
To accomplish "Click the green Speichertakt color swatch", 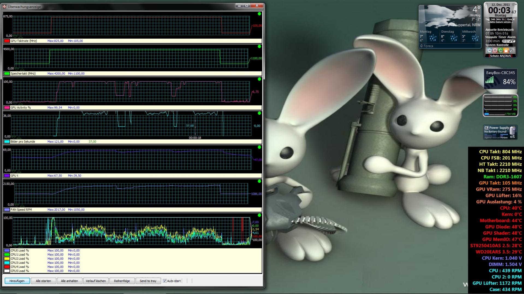I will (x=7, y=74).
